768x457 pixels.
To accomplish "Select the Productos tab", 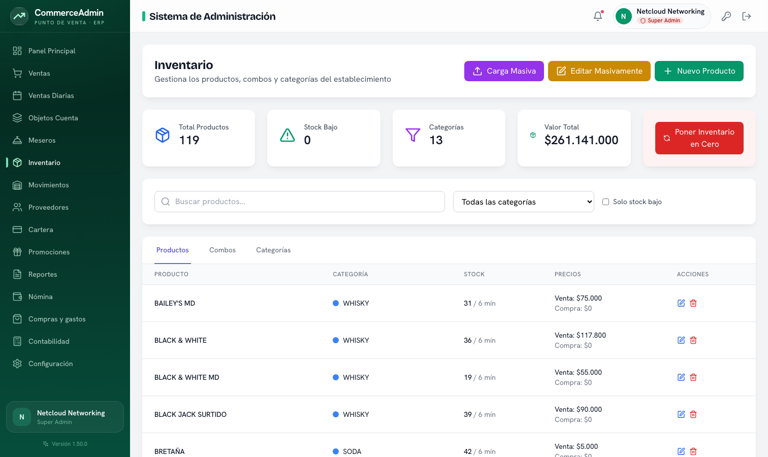I will (x=173, y=250).
